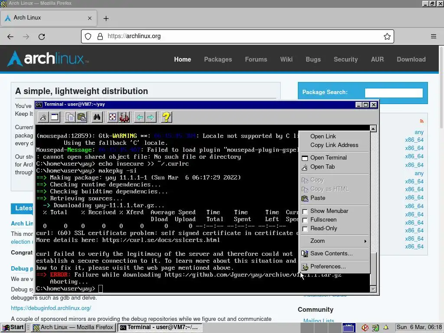Visit the Security navigation link

coord(346,59)
